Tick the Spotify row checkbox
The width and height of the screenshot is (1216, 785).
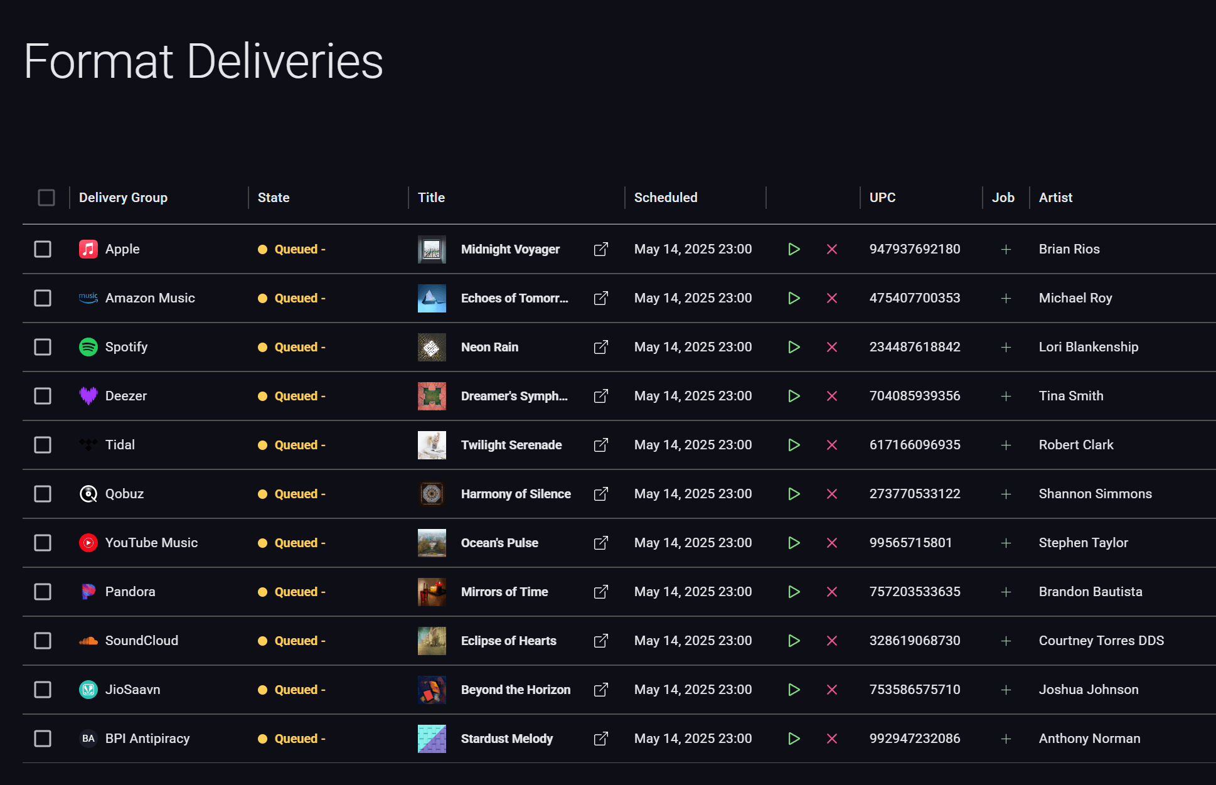tap(43, 347)
